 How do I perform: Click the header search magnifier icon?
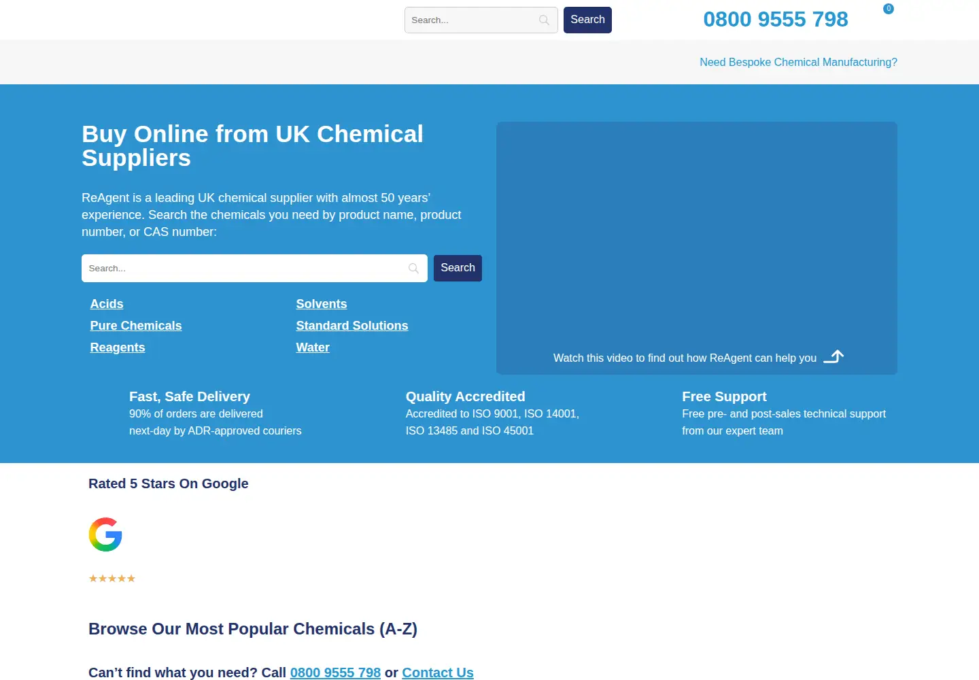tap(544, 20)
